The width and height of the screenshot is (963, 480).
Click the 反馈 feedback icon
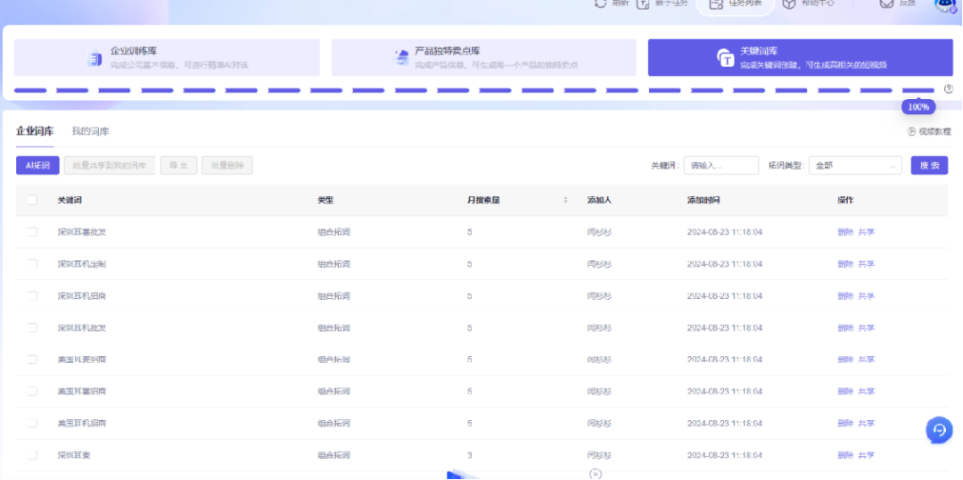pos(885,3)
